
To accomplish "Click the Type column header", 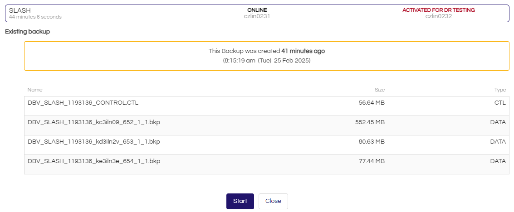I will (500, 90).
